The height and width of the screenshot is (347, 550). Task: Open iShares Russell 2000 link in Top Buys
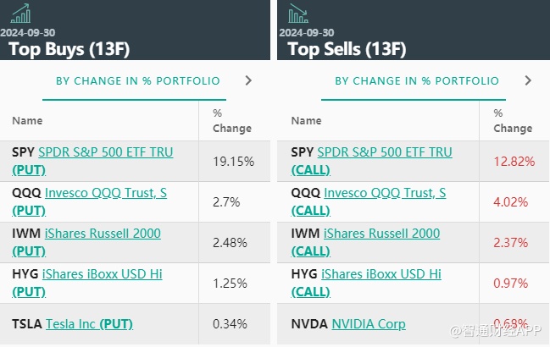coord(103,234)
